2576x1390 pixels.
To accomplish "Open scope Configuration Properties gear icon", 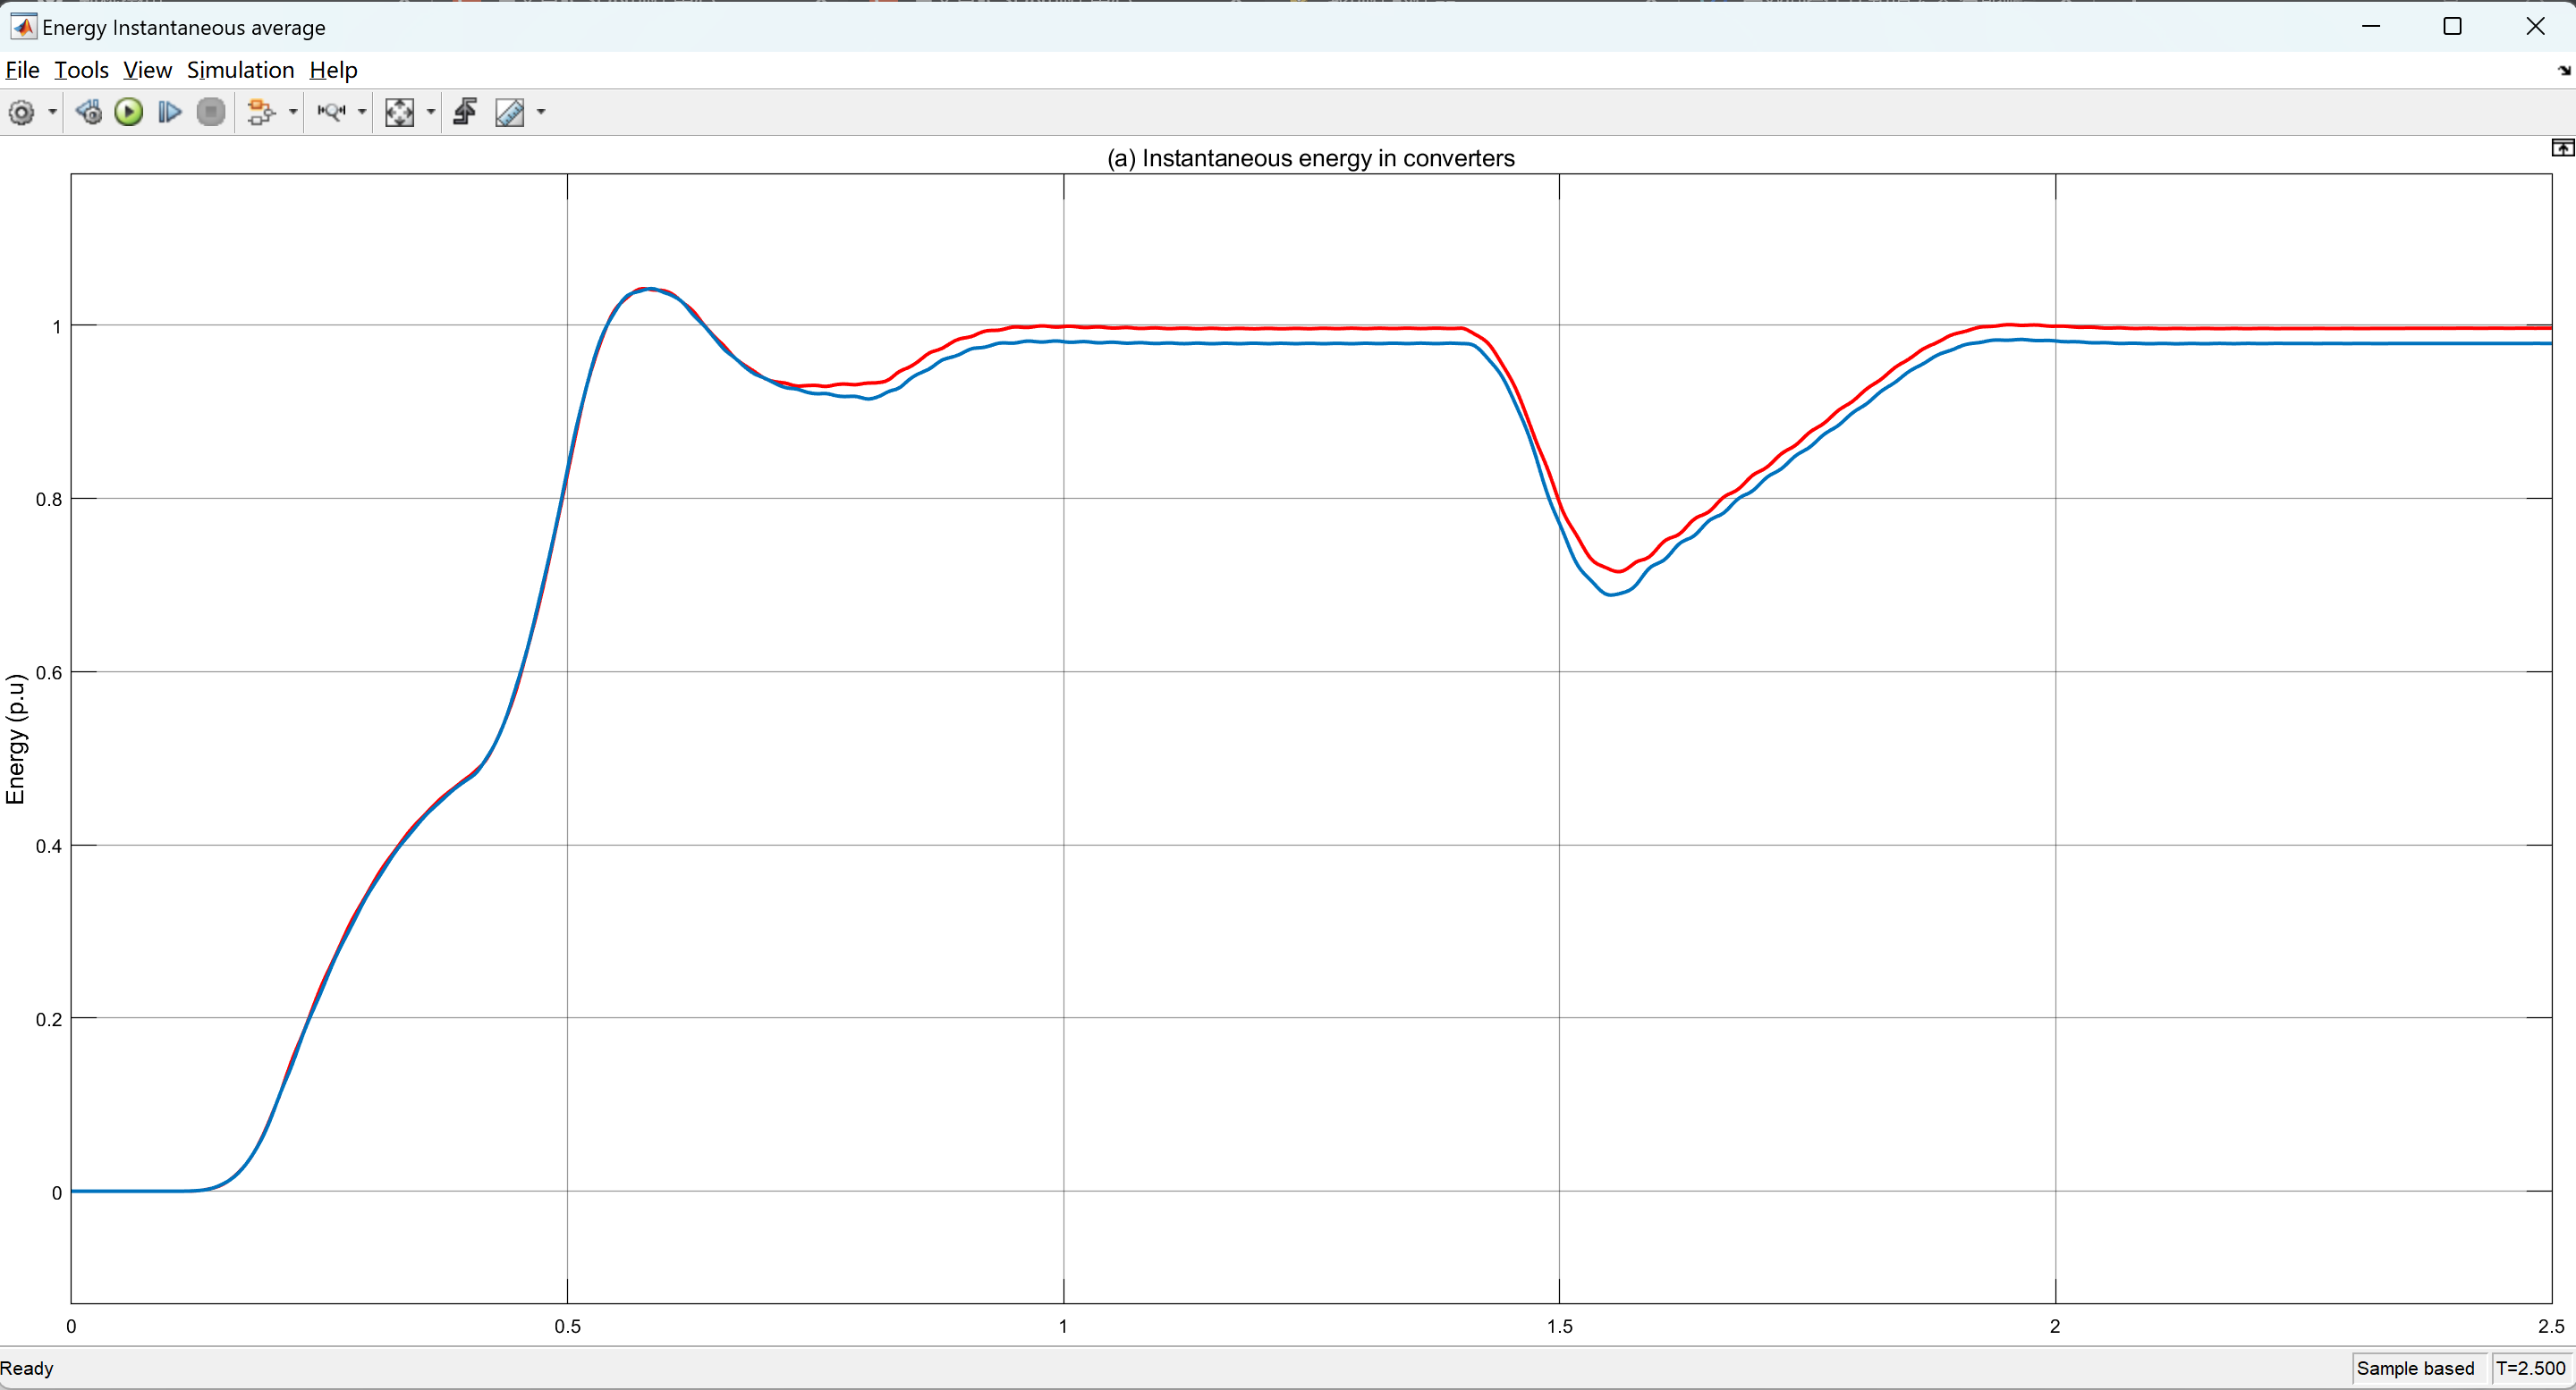I will click(x=21, y=112).
